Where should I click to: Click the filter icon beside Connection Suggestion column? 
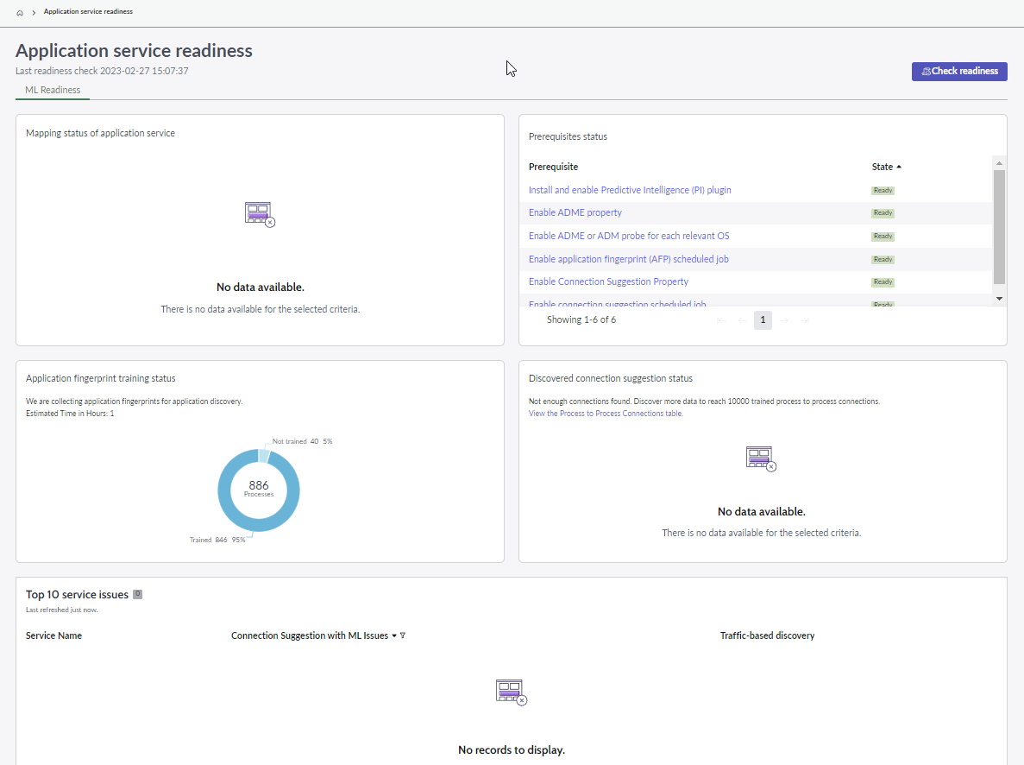[x=403, y=635]
